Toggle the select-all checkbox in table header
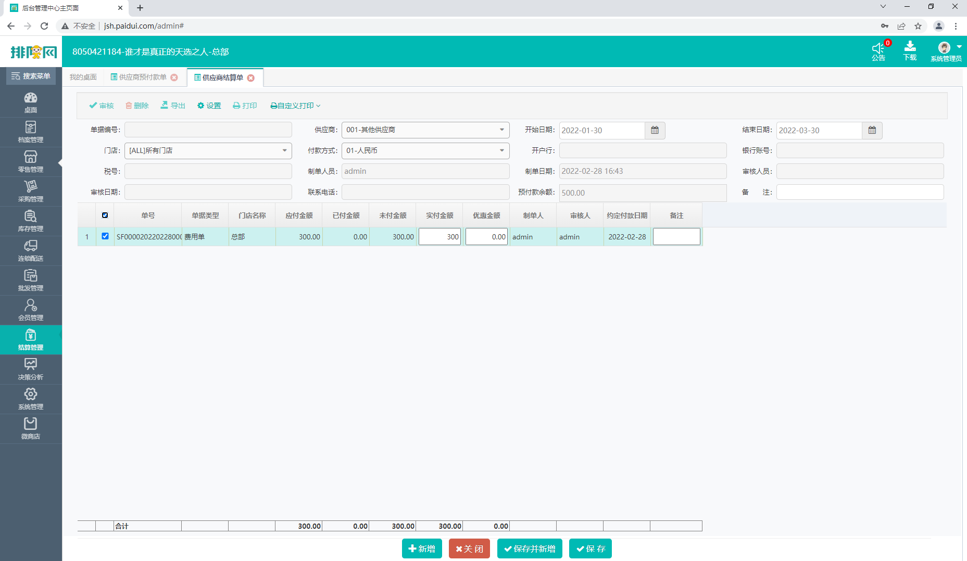This screenshot has width=967, height=561. 105,215
